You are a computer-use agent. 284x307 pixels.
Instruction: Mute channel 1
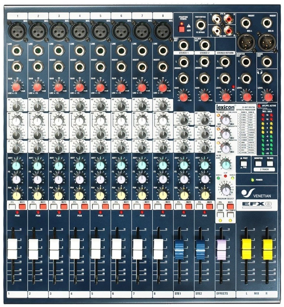22,206
